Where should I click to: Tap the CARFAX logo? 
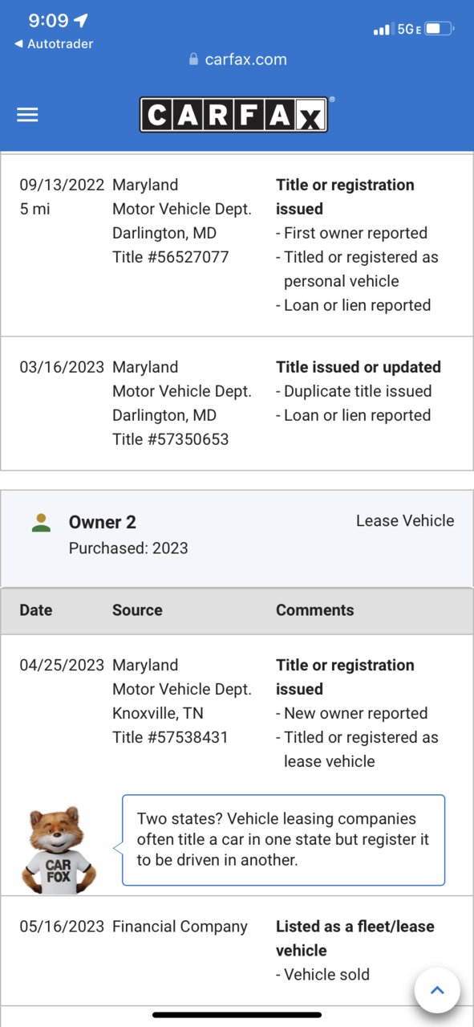(x=234, y=114)
